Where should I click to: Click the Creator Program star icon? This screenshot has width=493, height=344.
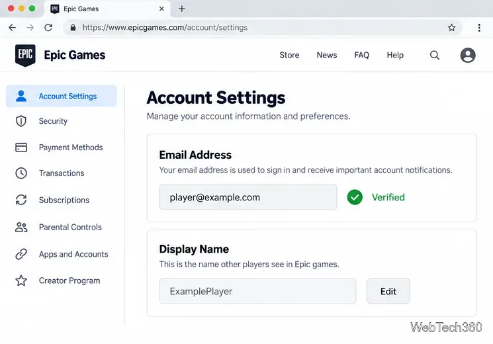[x=21, y=280]
